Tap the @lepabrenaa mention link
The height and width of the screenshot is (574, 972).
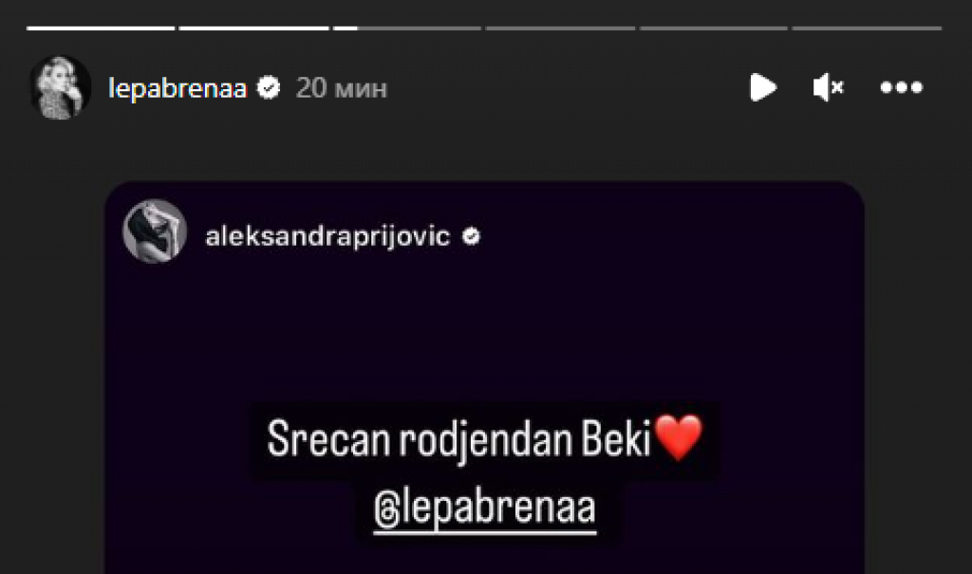(x=485, y=509)
